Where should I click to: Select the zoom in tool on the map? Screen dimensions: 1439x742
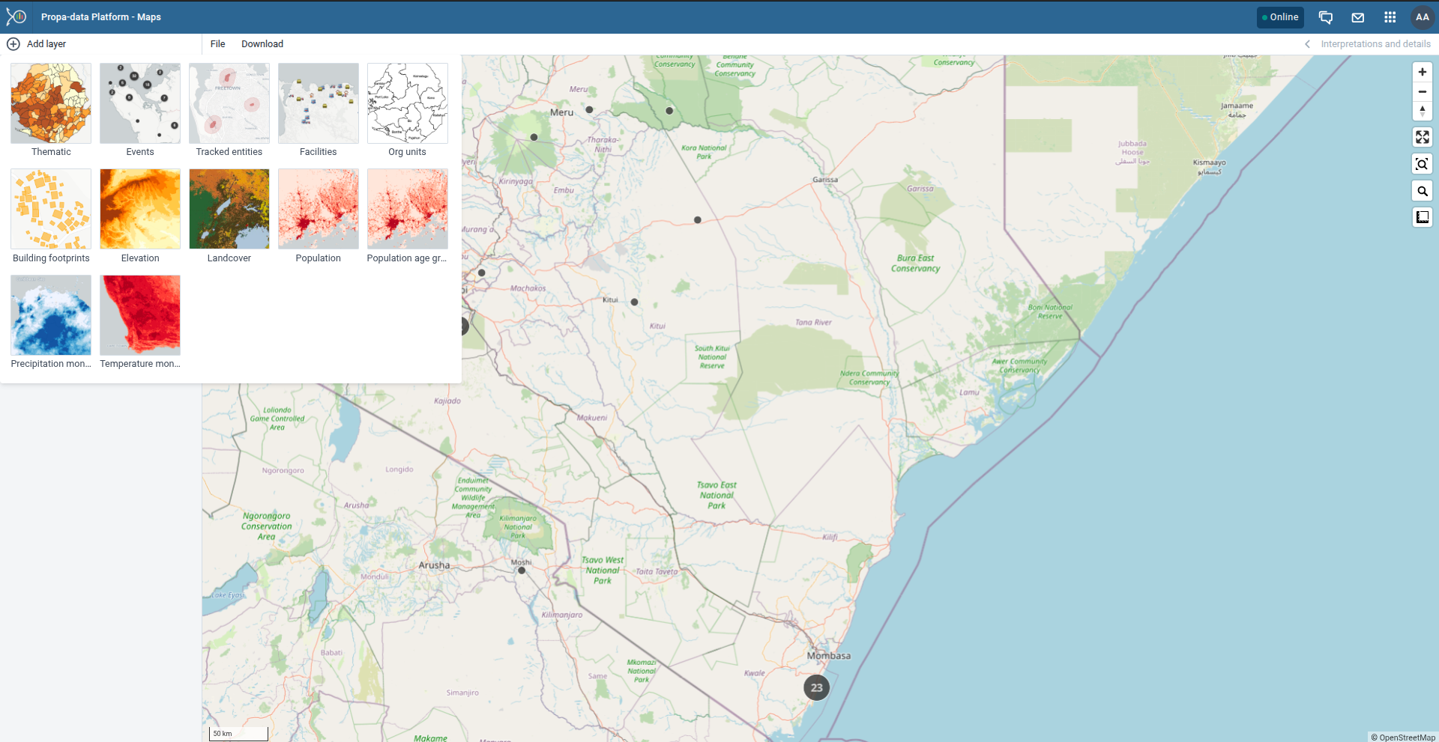1423,72
